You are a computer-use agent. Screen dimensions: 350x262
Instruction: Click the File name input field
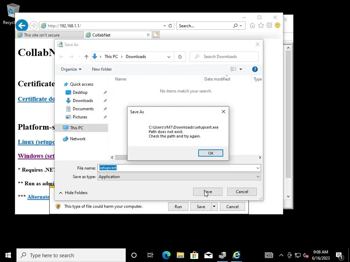[176, 168]
